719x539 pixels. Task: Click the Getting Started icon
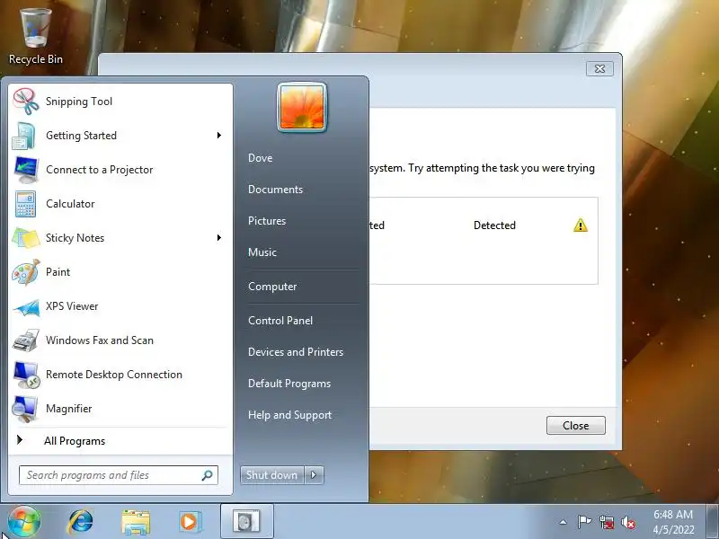click(24, 136)
